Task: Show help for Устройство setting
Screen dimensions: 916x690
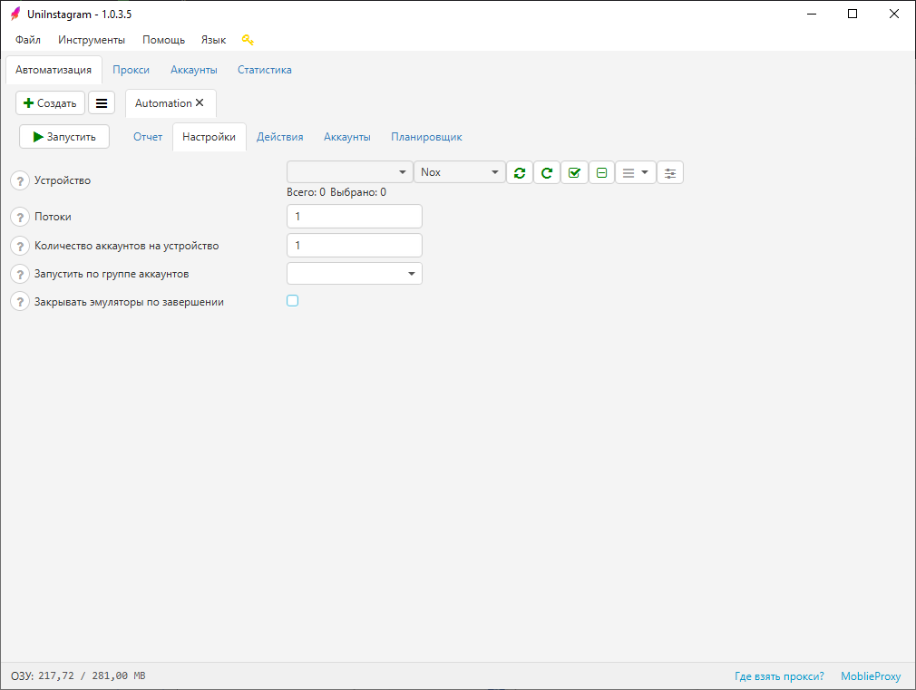Action: click(x=20, y=180)
